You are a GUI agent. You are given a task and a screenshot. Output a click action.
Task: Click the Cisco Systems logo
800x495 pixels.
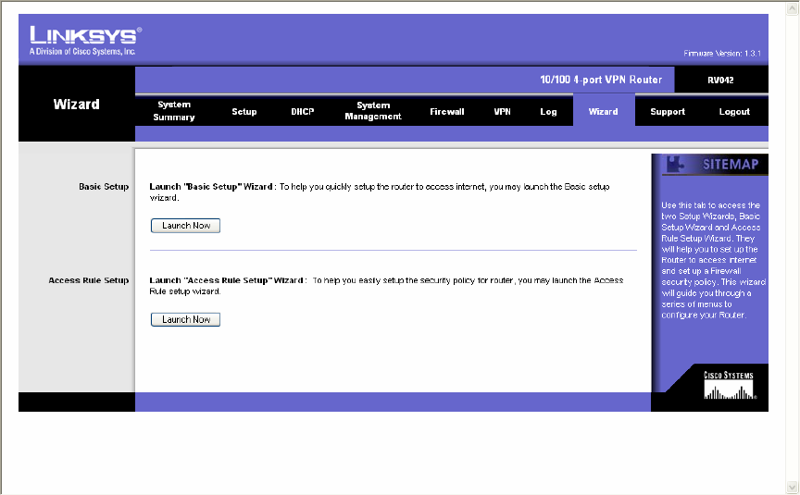[730, 386]
